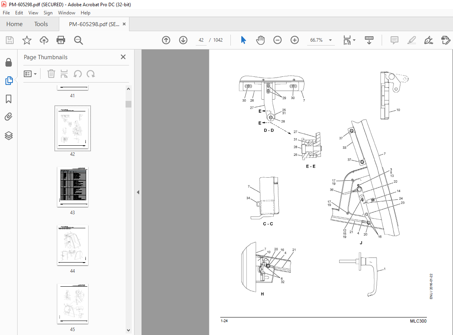The width and height of the screenshot is (453, 335).
Task: Close the Page Thumbnails panel
Action: pyautogui.click(x=123, y=57)
